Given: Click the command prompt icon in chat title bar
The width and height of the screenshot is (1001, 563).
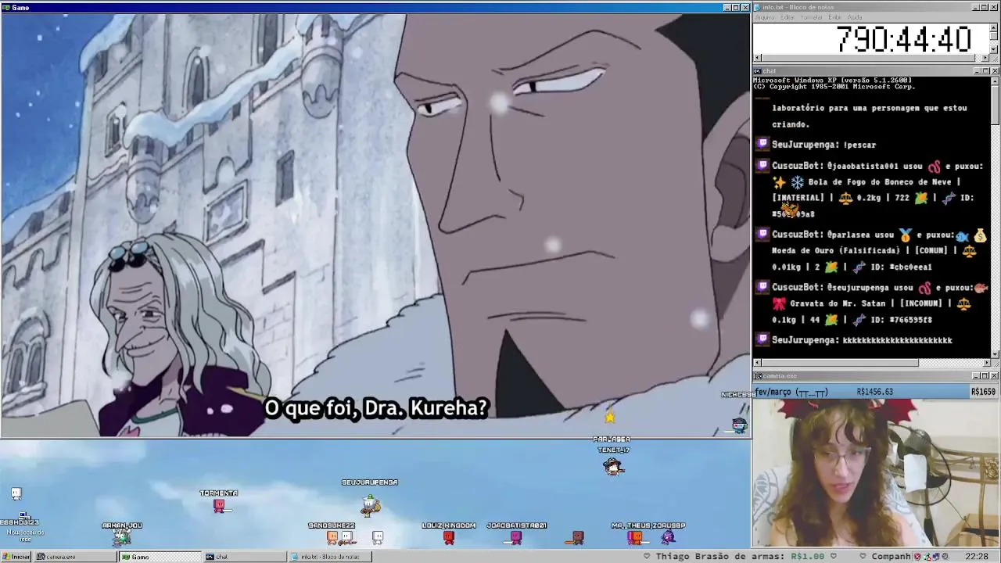Looking at the screenshot, I should pos(758,71).
